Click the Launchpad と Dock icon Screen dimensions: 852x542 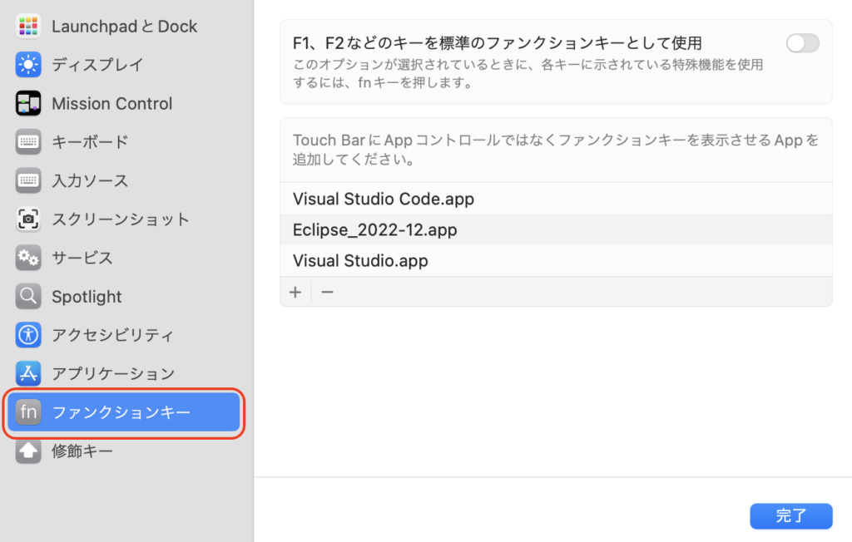click(x=27, y=26)
